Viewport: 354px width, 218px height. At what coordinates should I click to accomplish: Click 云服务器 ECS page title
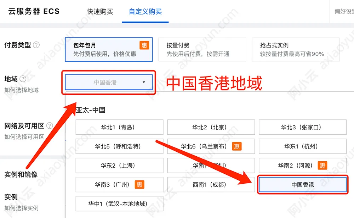34,11
